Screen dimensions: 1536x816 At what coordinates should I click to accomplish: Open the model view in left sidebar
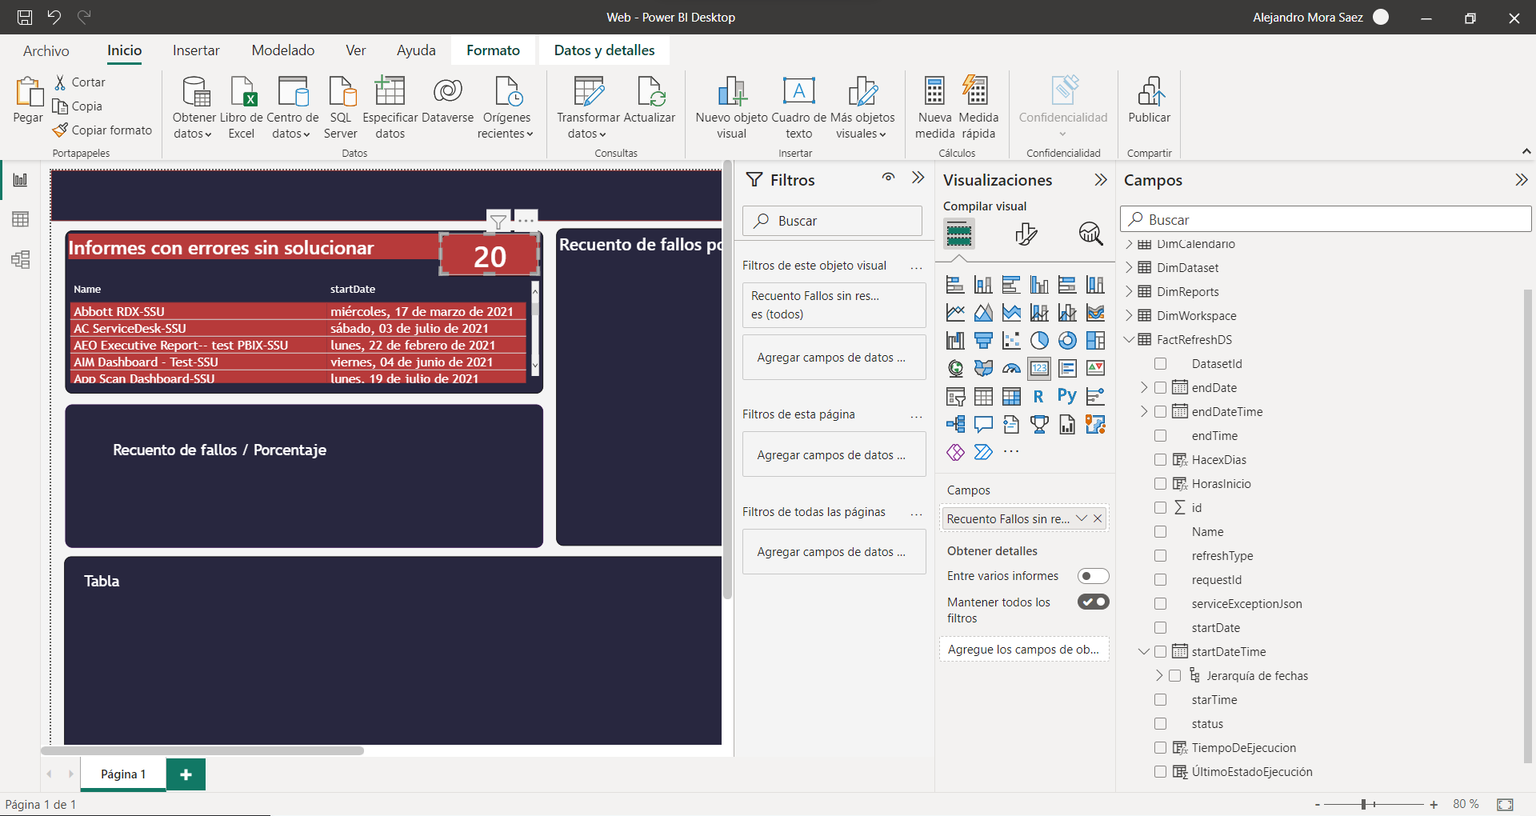[x=21, y=259]
